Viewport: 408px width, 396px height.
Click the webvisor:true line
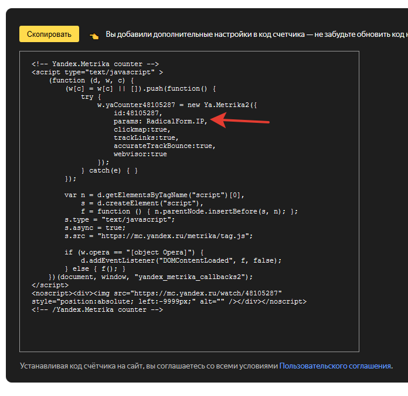point(140,154)
